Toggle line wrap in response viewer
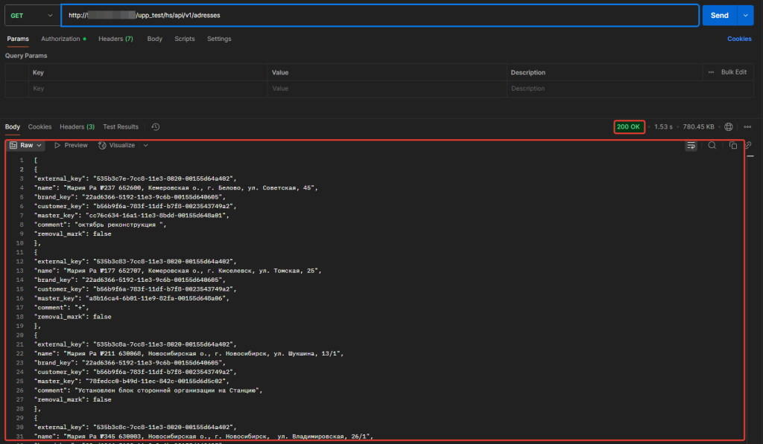 pos(691,146)
